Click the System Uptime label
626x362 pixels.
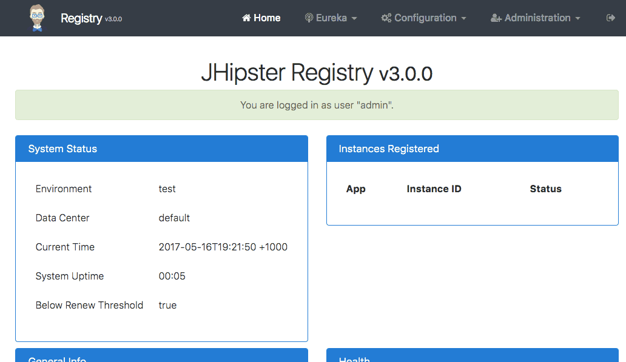tap(70, 276)
